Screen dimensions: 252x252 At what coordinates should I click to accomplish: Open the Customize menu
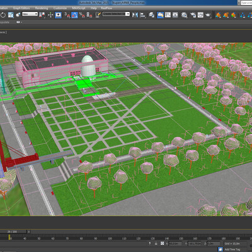coord(60,8)
